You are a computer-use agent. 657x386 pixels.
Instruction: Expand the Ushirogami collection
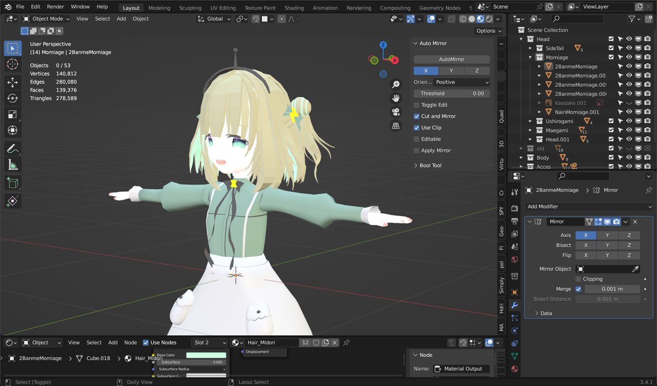tap(531, 121)
